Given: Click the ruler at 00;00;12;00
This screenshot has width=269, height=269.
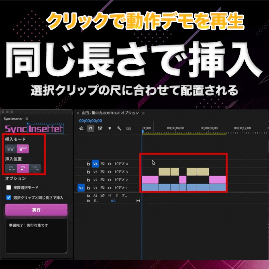Looking at the screenshot, I should 243,128.
